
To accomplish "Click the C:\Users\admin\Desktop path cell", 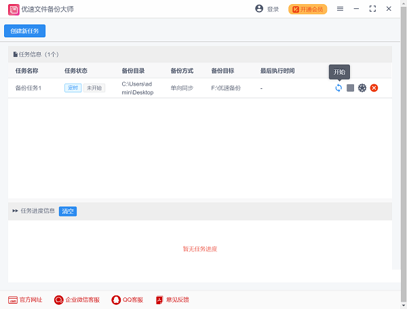I will point(137,88).
